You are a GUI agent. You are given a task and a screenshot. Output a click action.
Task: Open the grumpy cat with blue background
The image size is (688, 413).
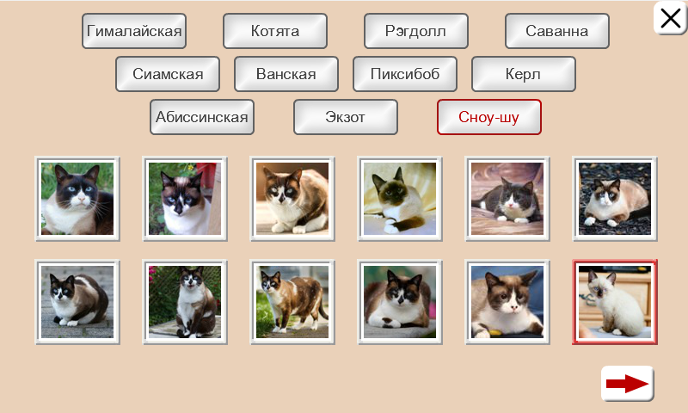(x=507, y=302)
